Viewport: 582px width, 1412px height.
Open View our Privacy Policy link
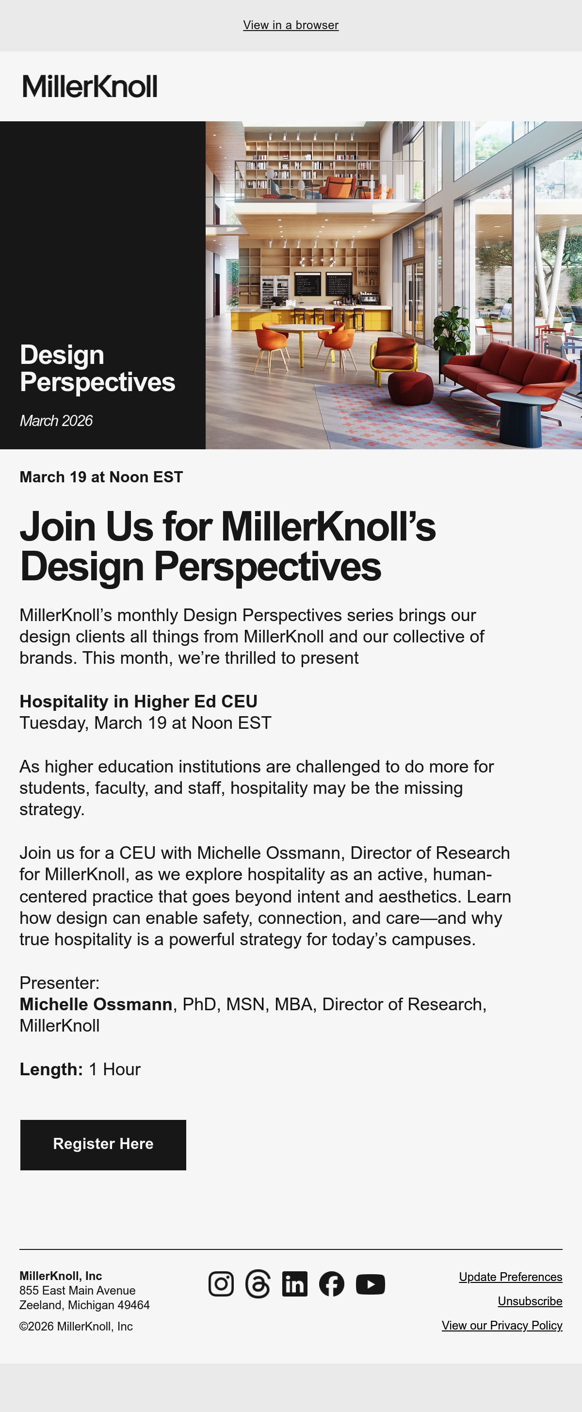pos(502,1326)
